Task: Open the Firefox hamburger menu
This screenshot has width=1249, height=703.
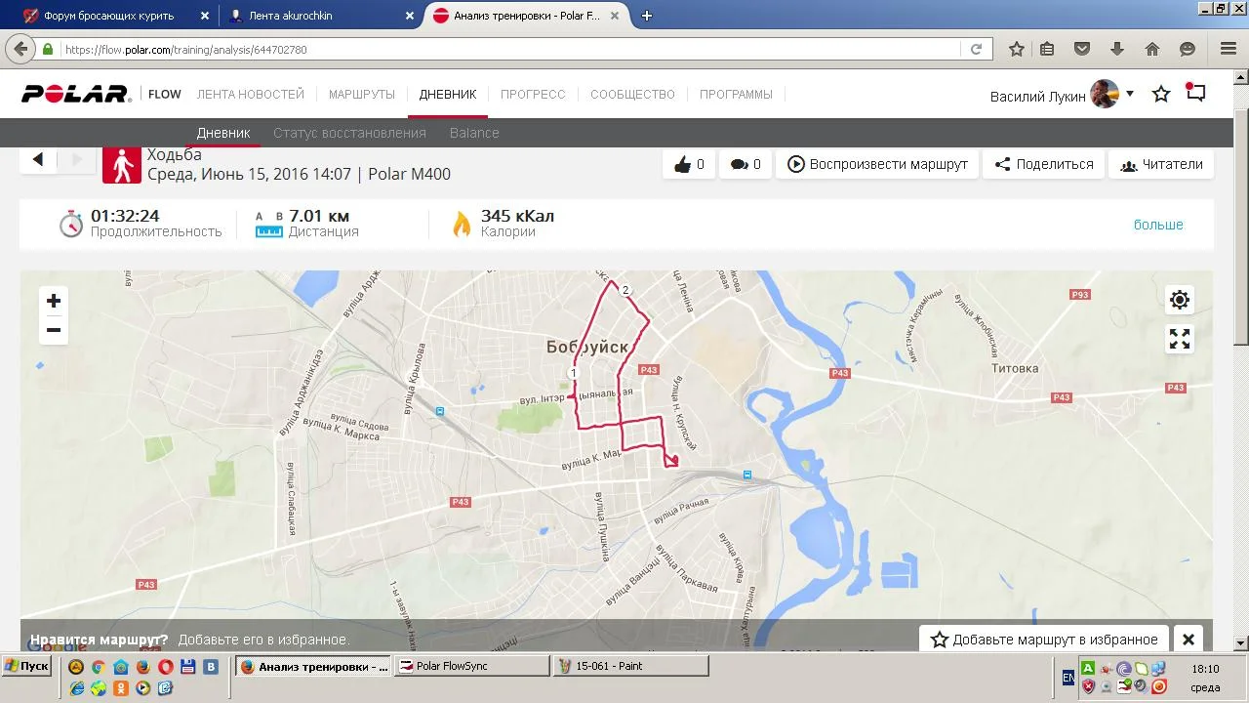Action: [1229, 49]
